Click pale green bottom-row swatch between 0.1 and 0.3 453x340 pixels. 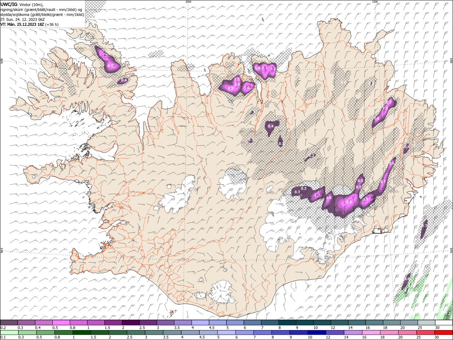[x=9, y=333]
